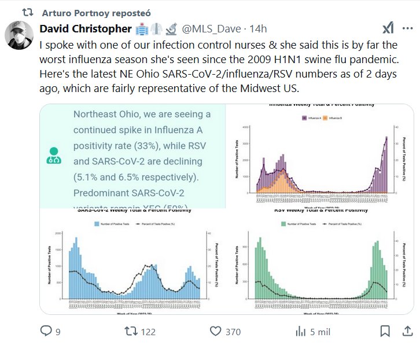Open the Northeast Ohio summary text image

coord(131,155)
